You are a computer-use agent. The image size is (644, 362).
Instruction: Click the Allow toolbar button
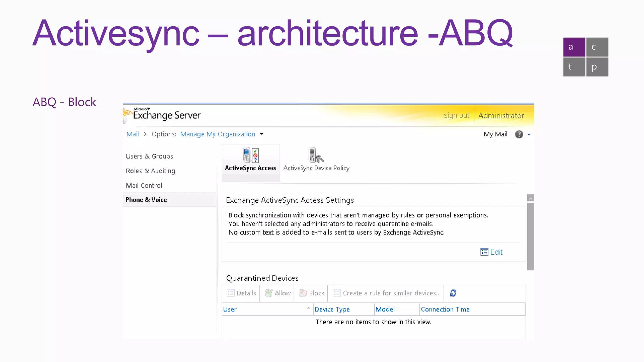coord(278,293)
